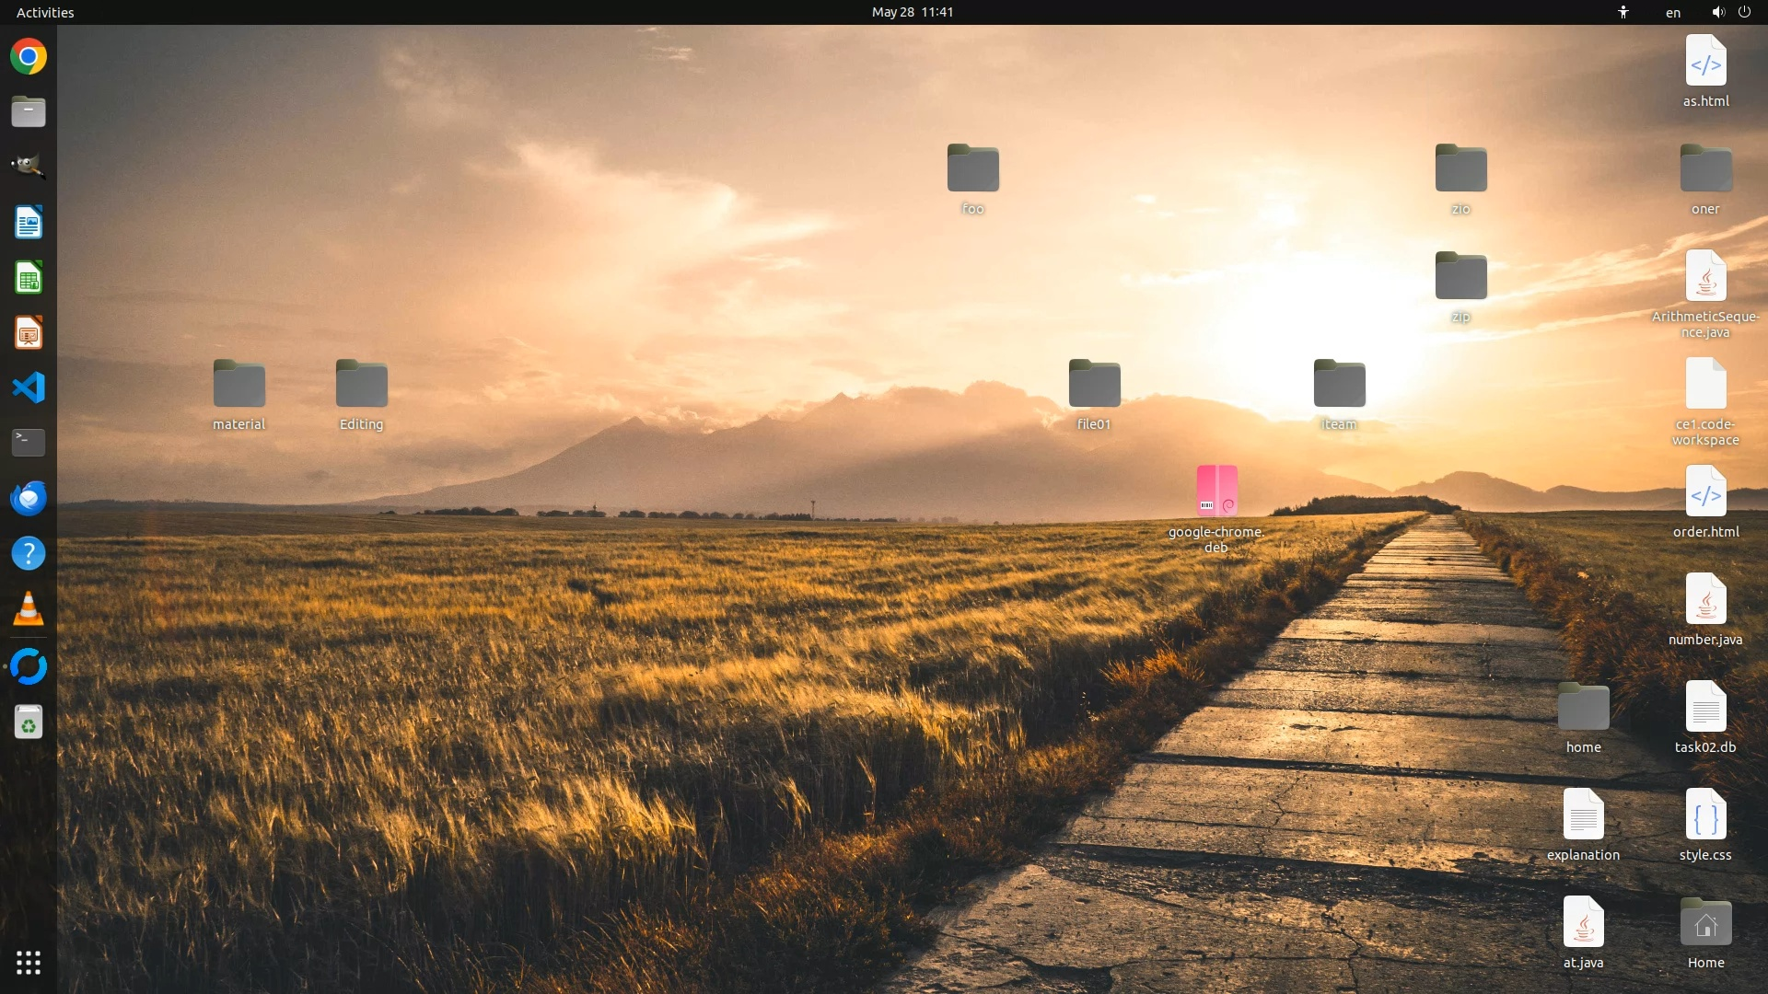The image size is (1768, 994).
Task: Click the Activities menu button
Action: coord(45,12)
